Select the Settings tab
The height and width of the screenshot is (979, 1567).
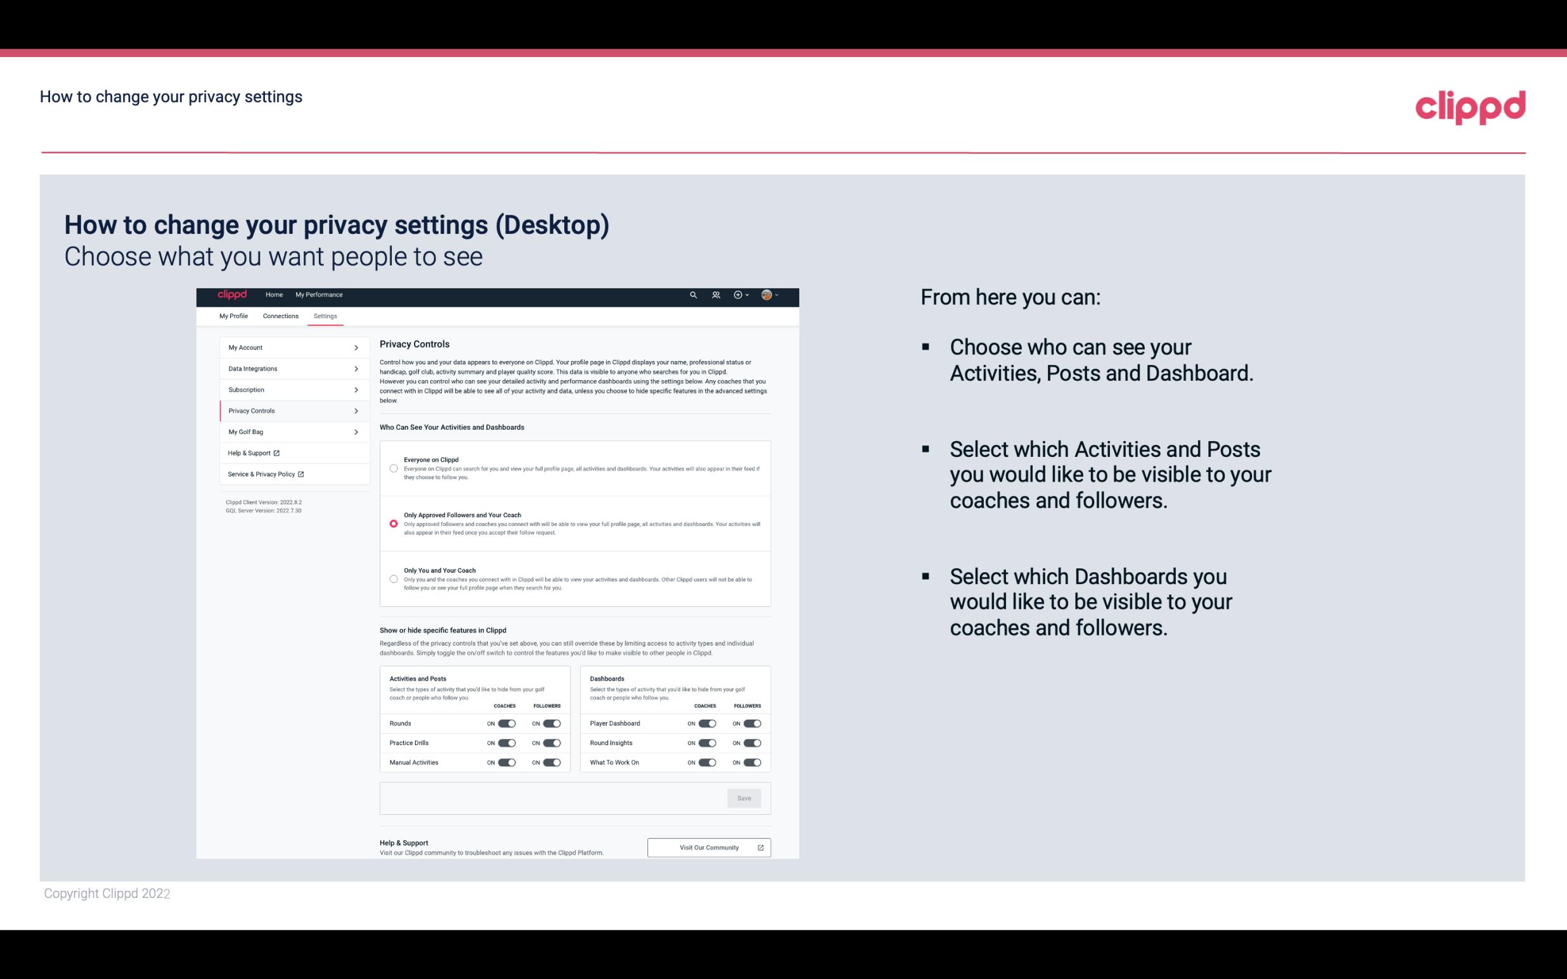(325, 316)
